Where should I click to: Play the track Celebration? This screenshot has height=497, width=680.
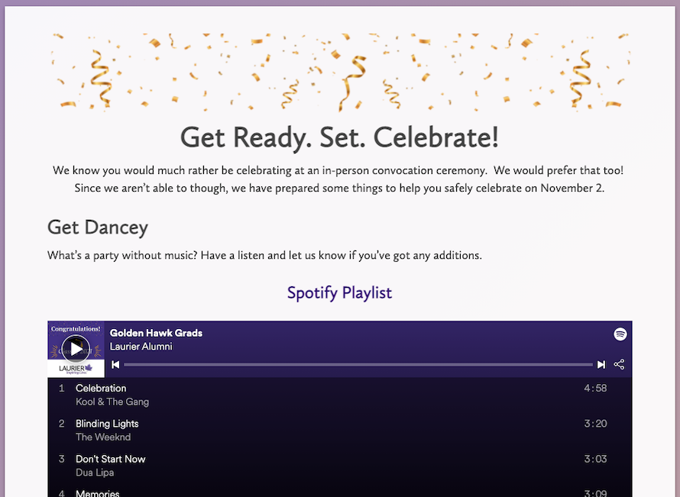click(101, 388)
